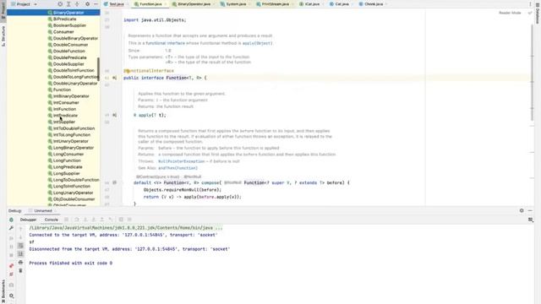Switch to the Console tab
Image resolution: width=541 pixels, height=304 pixels.
(x=51, y=220)
